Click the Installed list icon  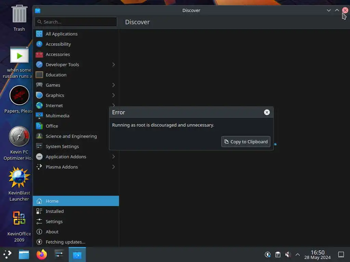click(x=39, y=211)
